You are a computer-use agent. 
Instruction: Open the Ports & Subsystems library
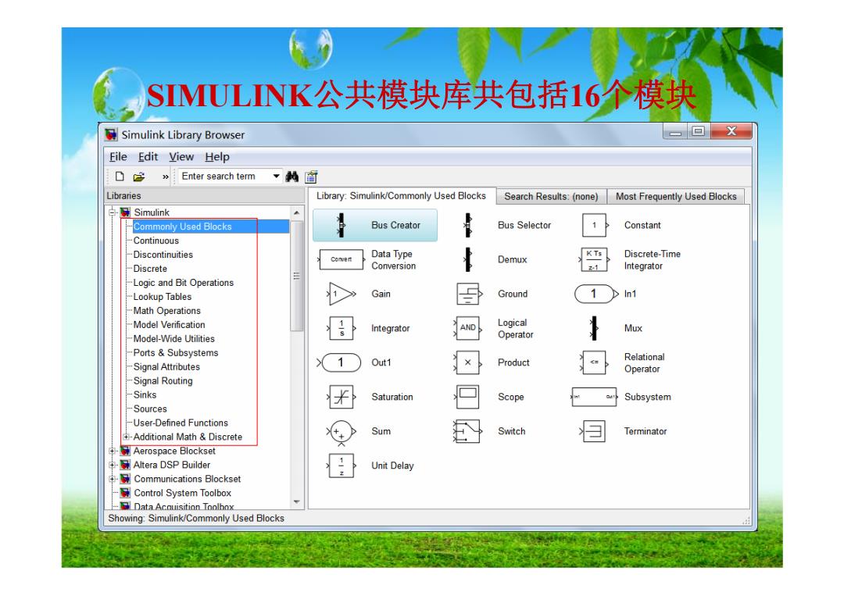tap(176, 352)
